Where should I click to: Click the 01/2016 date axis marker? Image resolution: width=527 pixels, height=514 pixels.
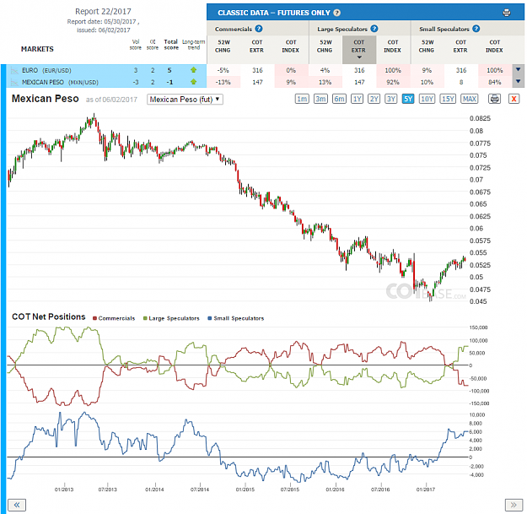pos(335,490)
